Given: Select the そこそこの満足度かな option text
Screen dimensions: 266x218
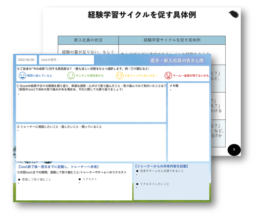Looking at the screenshot, I should click(89, 76).
